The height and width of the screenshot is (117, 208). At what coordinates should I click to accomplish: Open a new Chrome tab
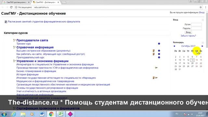click(x=64, y=2)
